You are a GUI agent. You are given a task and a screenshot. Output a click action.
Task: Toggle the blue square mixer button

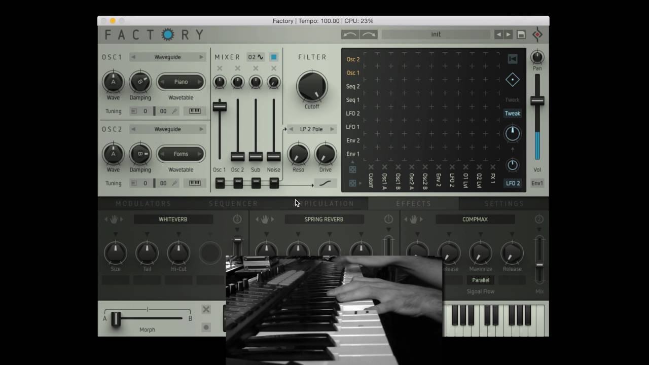(274, 57)
